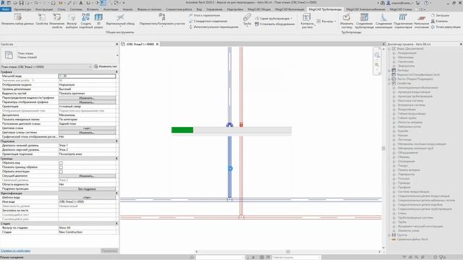Select the Вертикальный обход tool
This screenshot has width=463, height=260.
tap(120, 19)
